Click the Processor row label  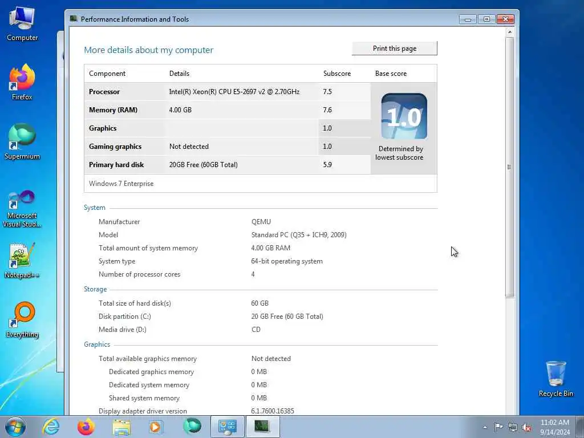tap(104, 92)
